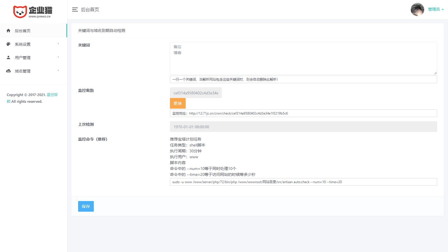Open the 管理员 account dropdown
Screen dimensions: 448x252
point(435,10)
